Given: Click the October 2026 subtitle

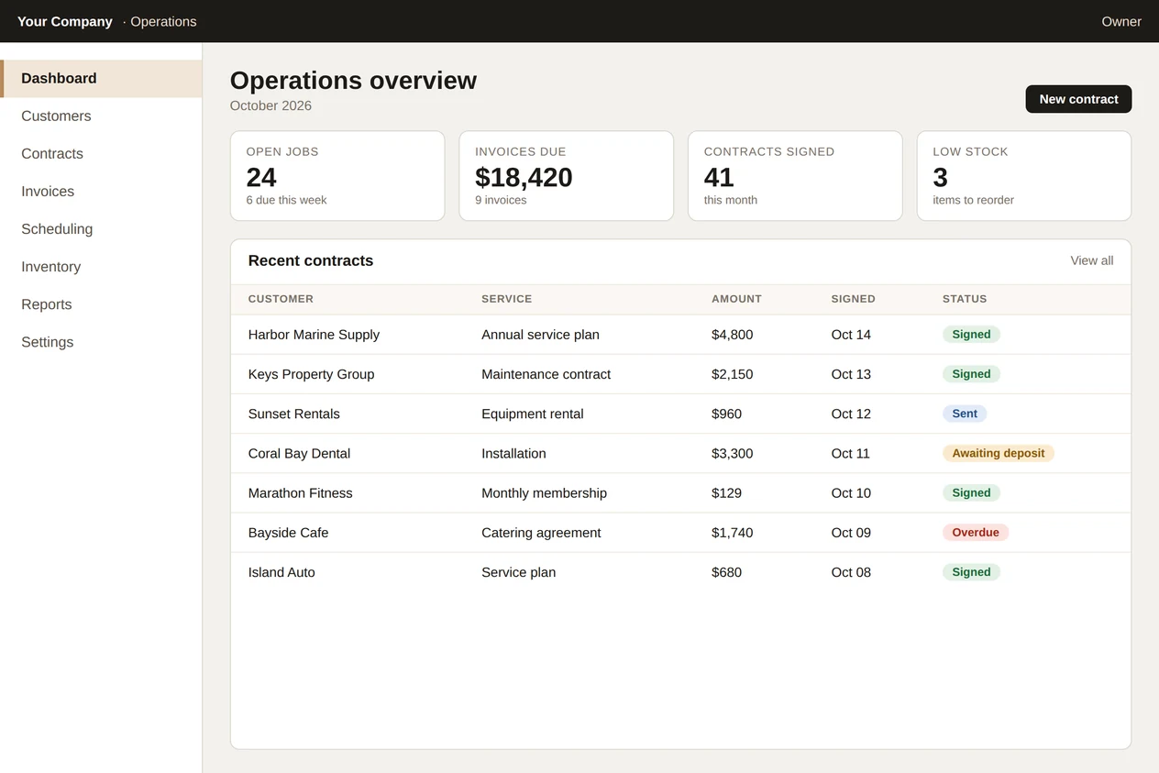Looking at the screenshot, I should pyautogui.click(x=270, y=105).
